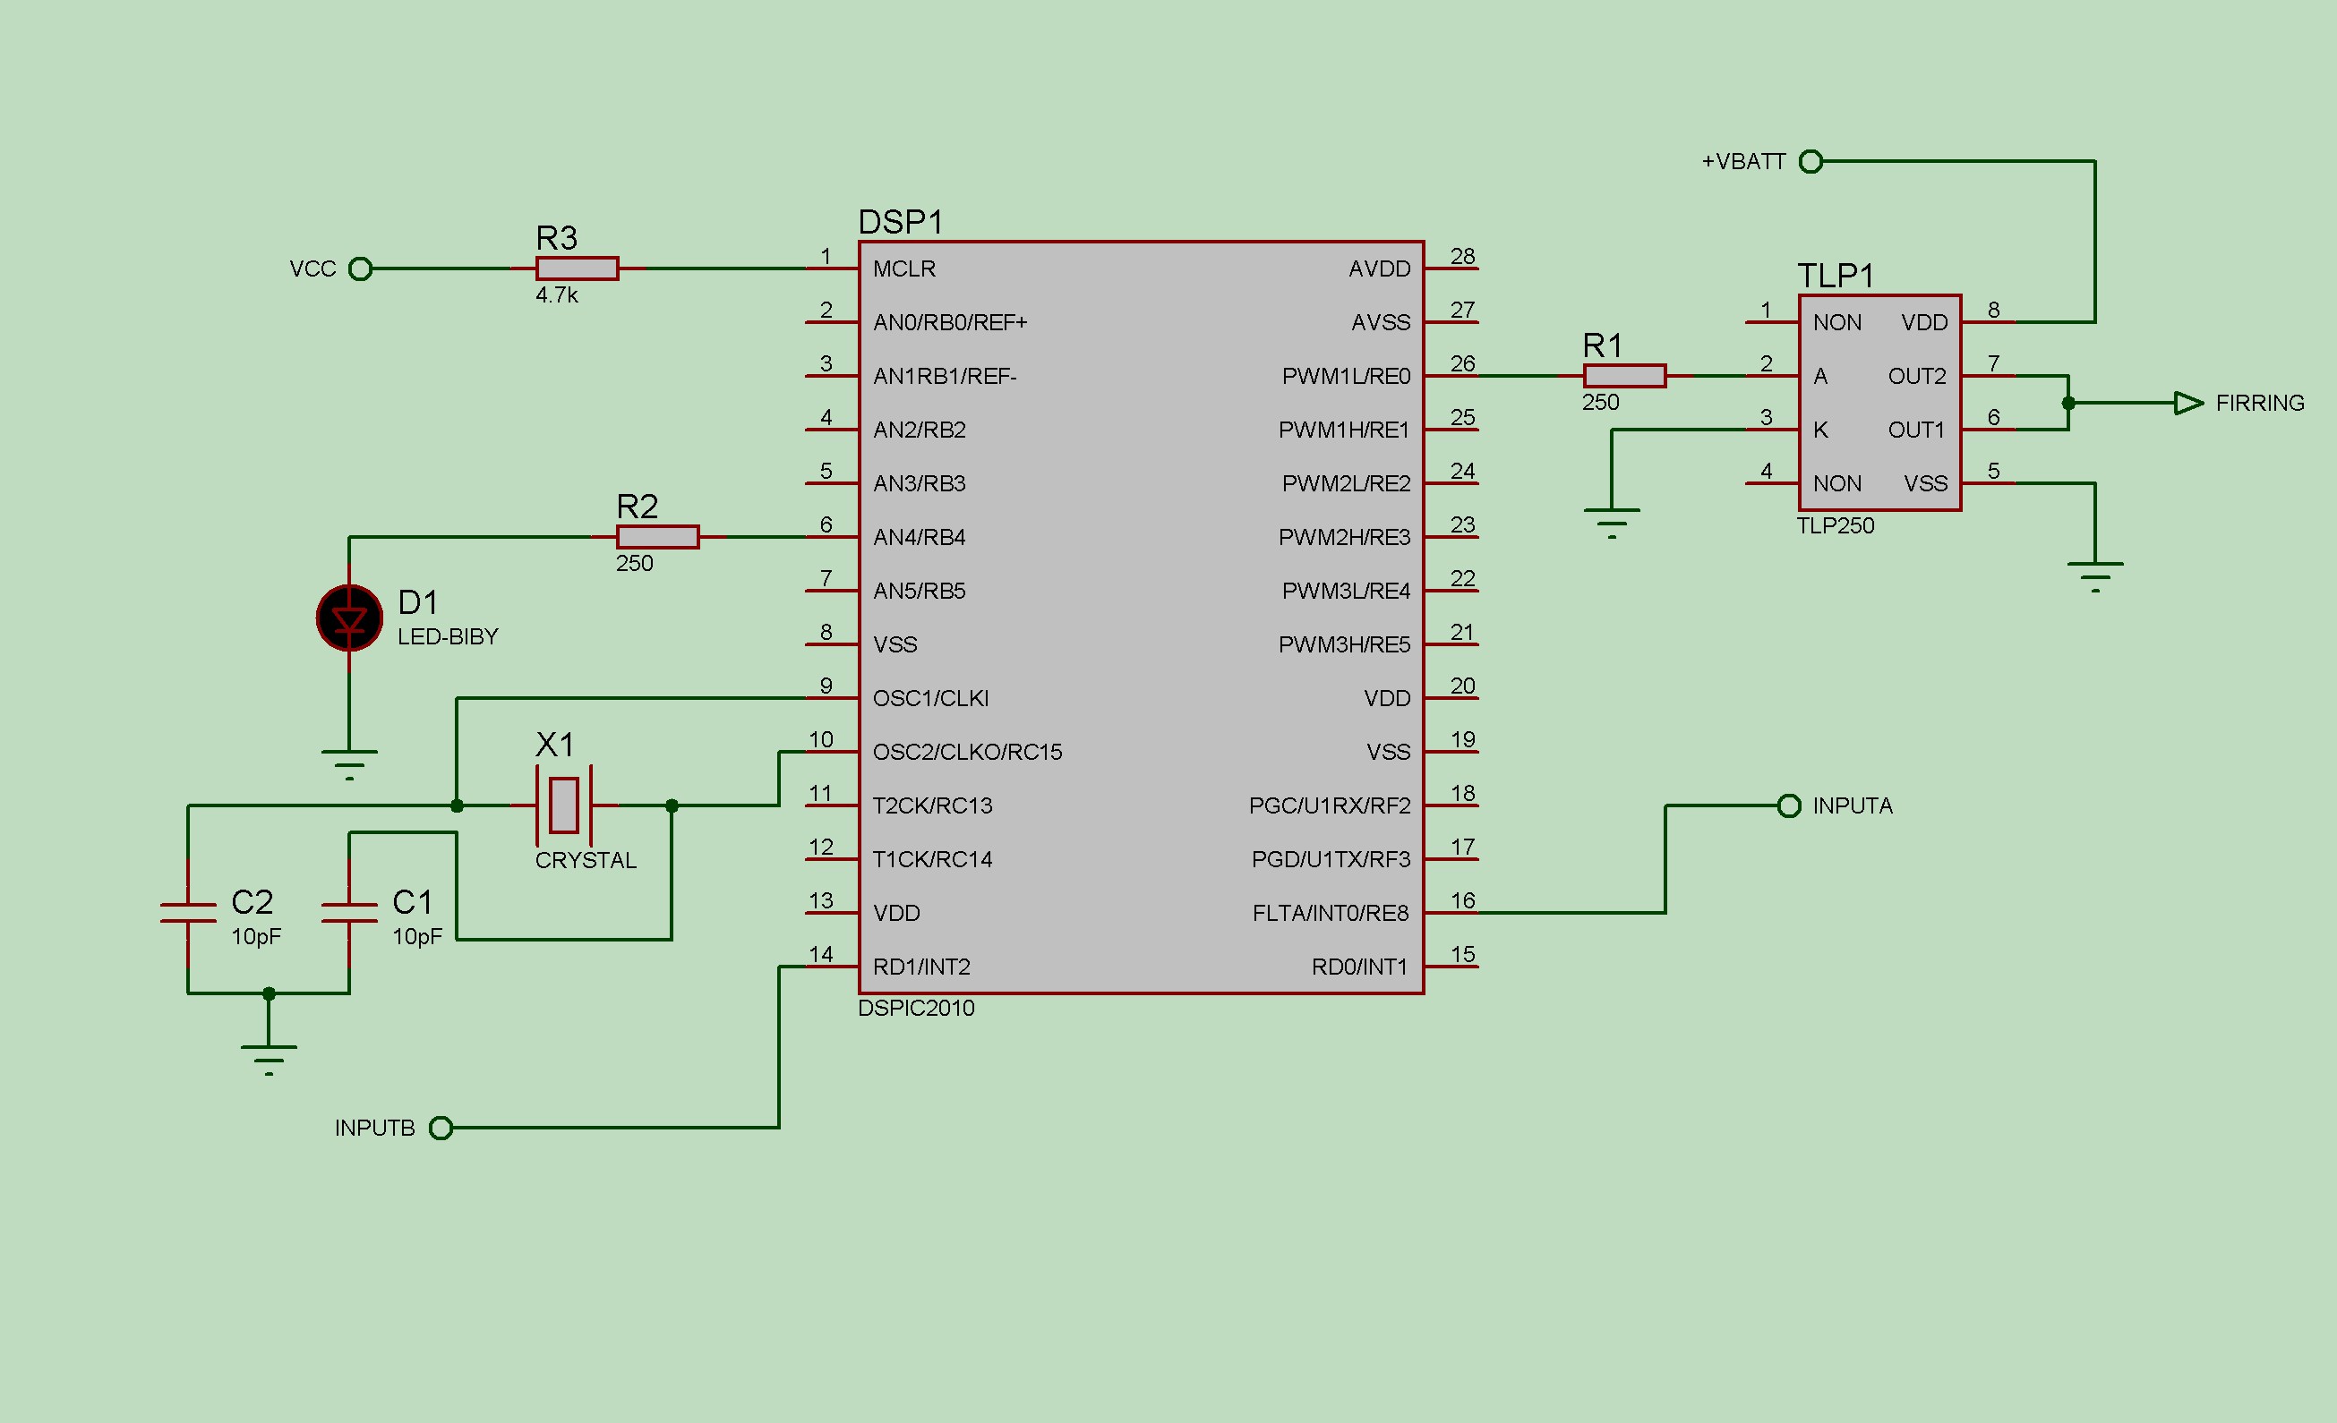Select resistor R2 near pin 6
Image resolution: width=2337 pixels, height=1423 pixels.
[x=657, y=537]
